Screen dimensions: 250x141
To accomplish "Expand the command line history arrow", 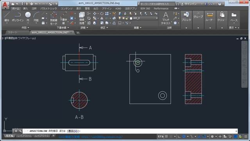I will [x=236, y=131].
